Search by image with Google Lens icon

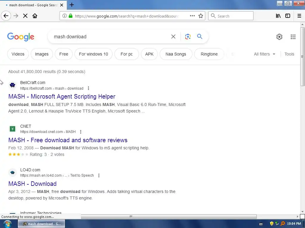pos(188,37)
